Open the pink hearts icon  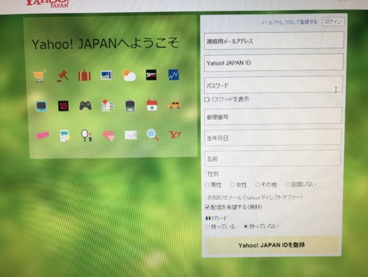tap(108, 135)
